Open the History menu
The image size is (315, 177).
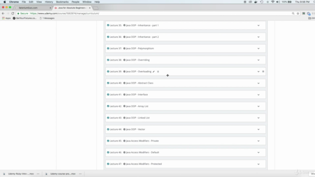tap(49, 2)
